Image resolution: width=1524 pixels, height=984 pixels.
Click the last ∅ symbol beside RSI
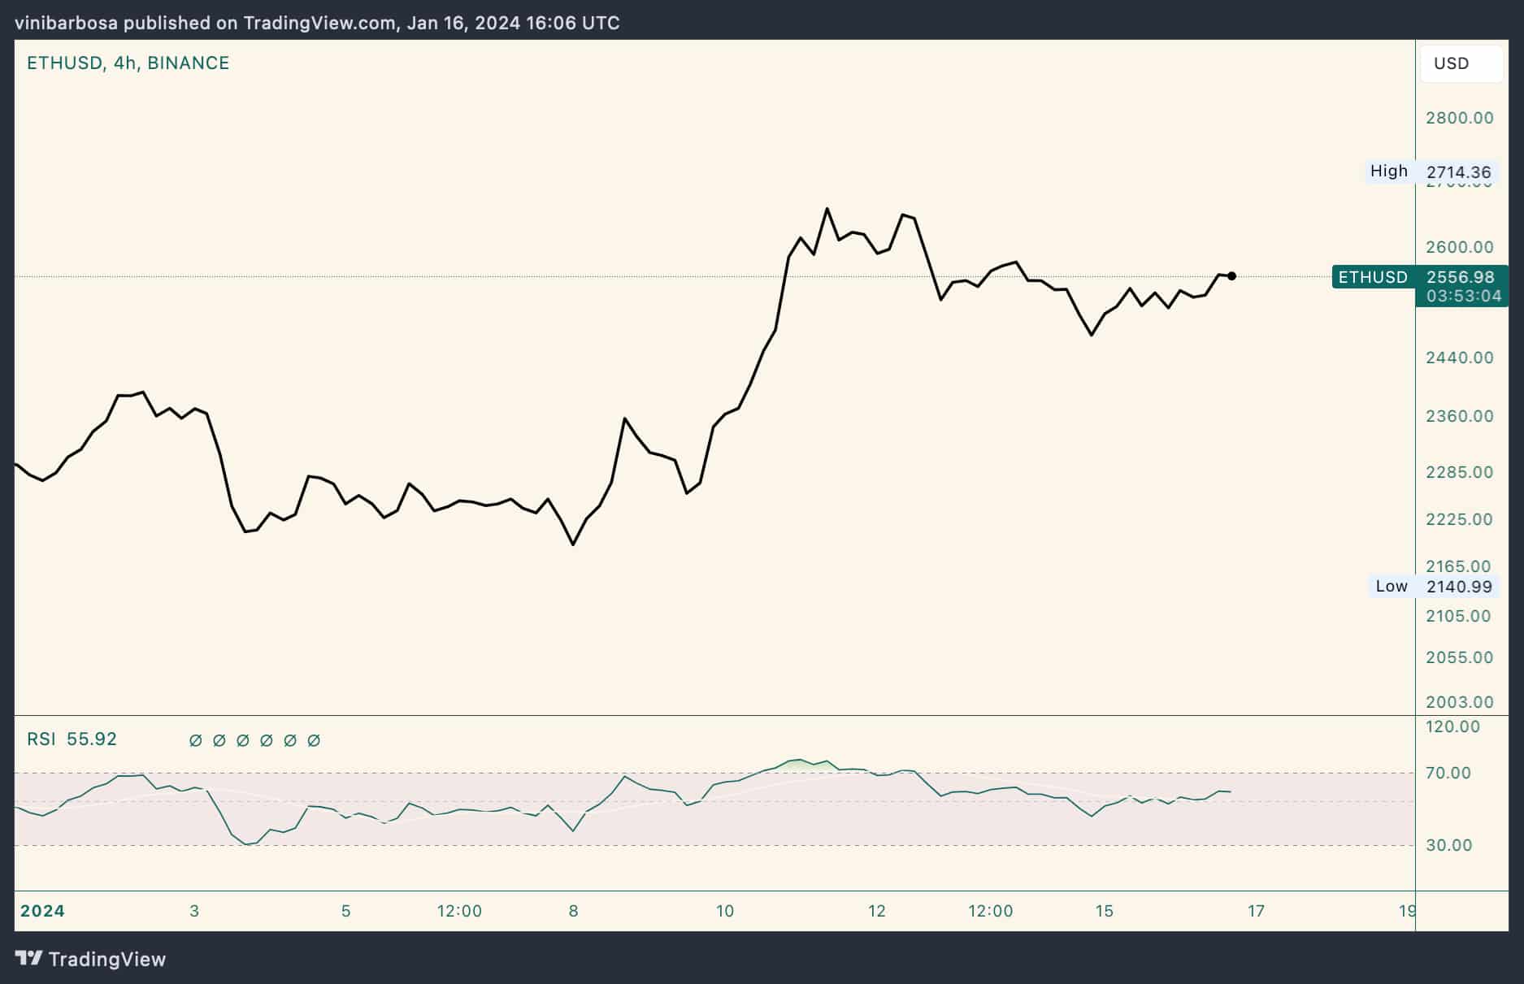click(x=314, y=740)
